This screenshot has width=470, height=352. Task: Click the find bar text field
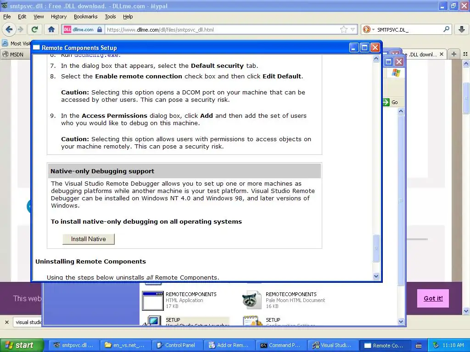[x=28, y=322]
